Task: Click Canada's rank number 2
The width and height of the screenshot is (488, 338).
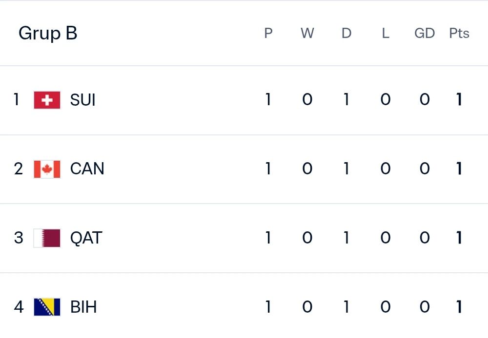Action: 19,169
